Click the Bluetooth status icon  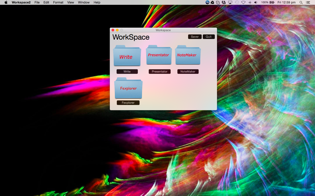tap(250, 2)
